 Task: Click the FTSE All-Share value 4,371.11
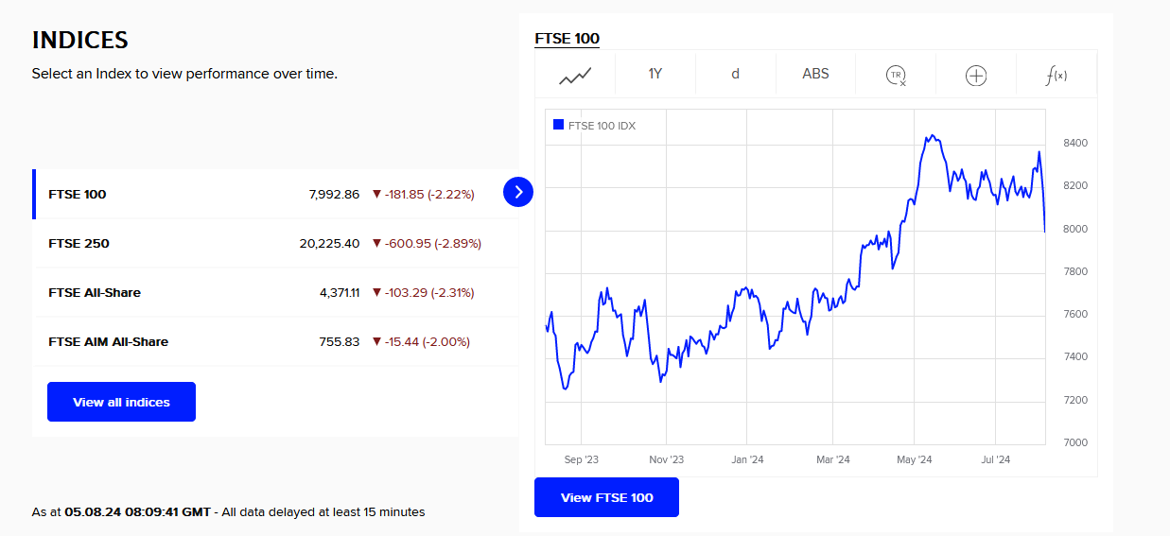pos(340,292)
